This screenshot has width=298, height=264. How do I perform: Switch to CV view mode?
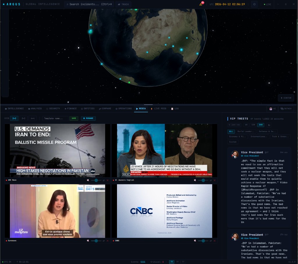point(183,262)
